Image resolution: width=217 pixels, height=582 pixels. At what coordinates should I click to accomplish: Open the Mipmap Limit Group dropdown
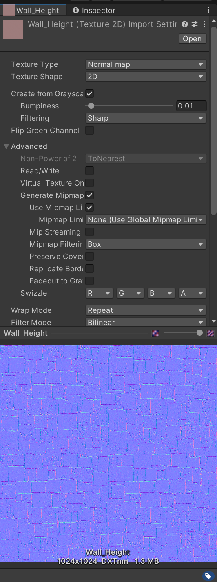(146, 220)
